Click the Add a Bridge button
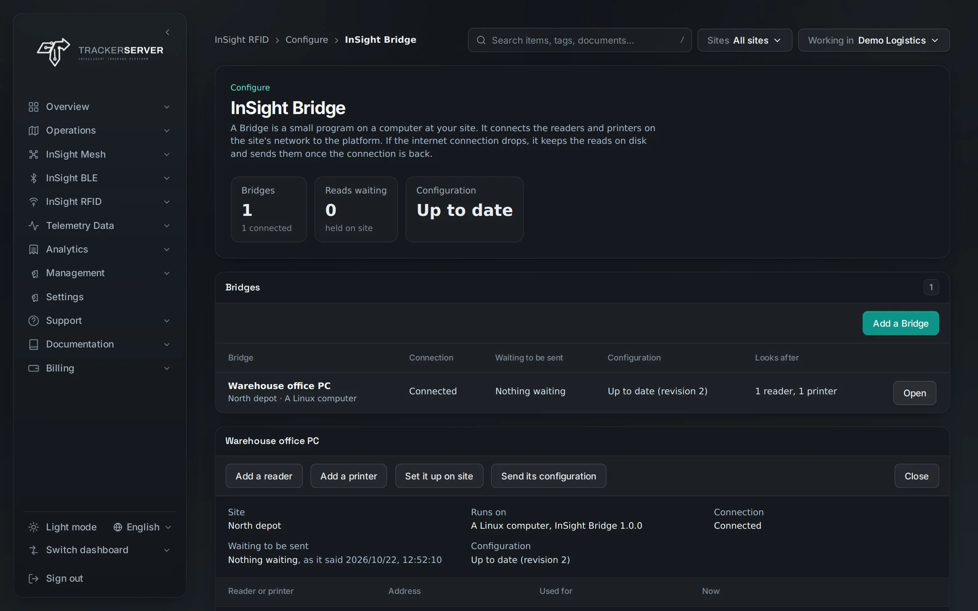Viewport: 978px width, 611px height. pyautogui.click(x=901, y=323)
